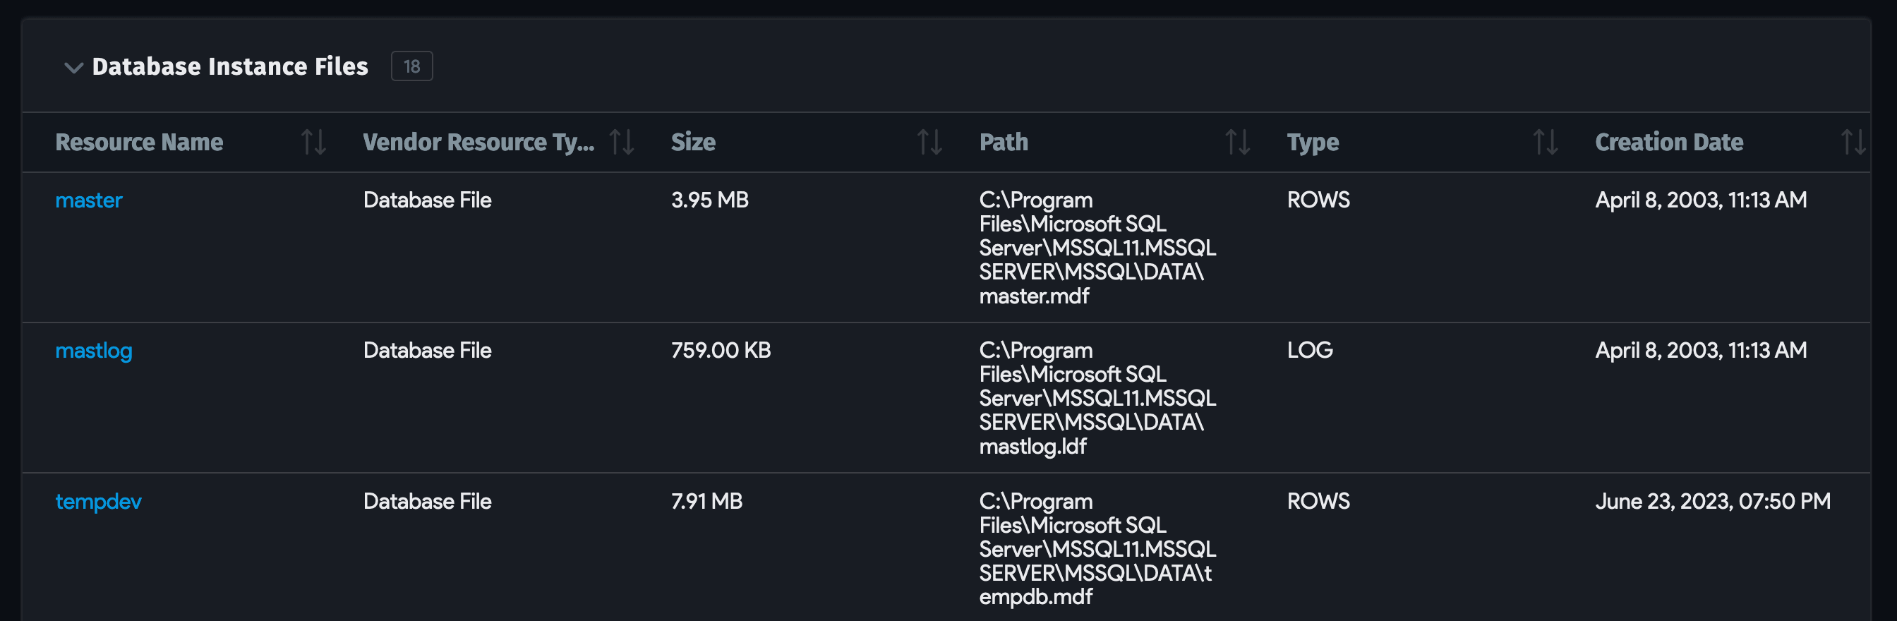Click the sort icon beside Size
This screenshot has height=621, width=1897.
930,142
